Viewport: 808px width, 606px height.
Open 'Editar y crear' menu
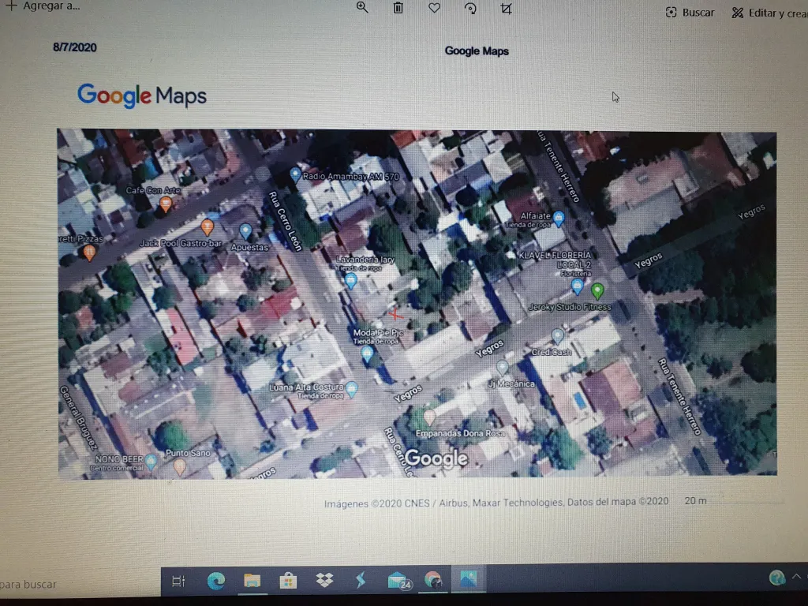click(x=770, y=13)
